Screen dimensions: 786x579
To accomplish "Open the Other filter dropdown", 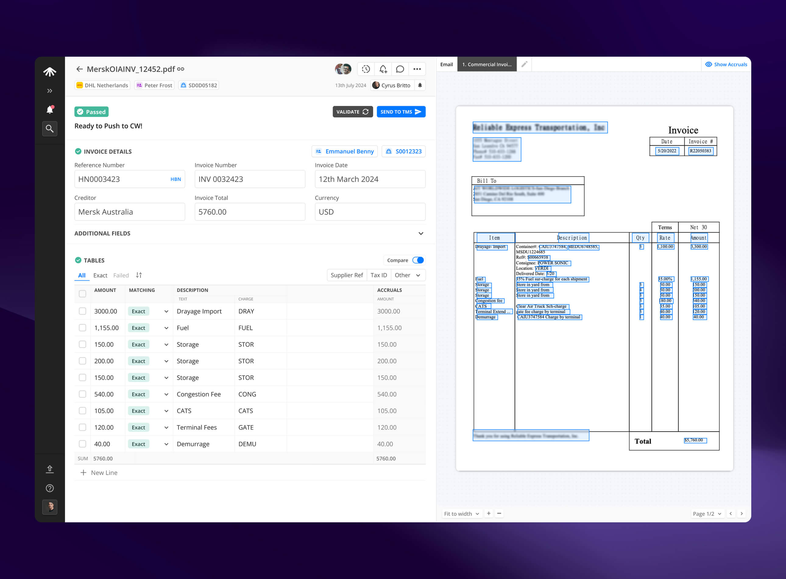I will click(408, 275).
